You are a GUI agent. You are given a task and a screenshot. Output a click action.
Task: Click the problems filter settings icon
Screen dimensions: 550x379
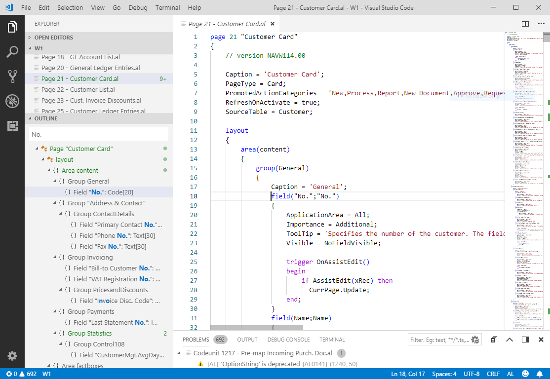[x=475, y=340]
